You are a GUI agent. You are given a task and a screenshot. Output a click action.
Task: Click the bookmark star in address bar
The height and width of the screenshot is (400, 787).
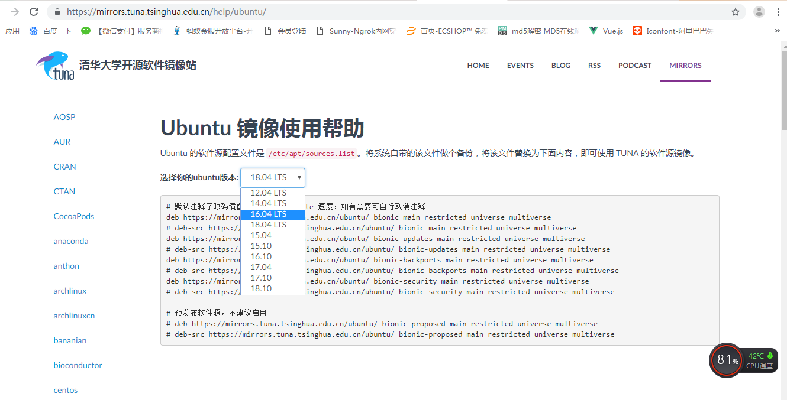point(735,11)
